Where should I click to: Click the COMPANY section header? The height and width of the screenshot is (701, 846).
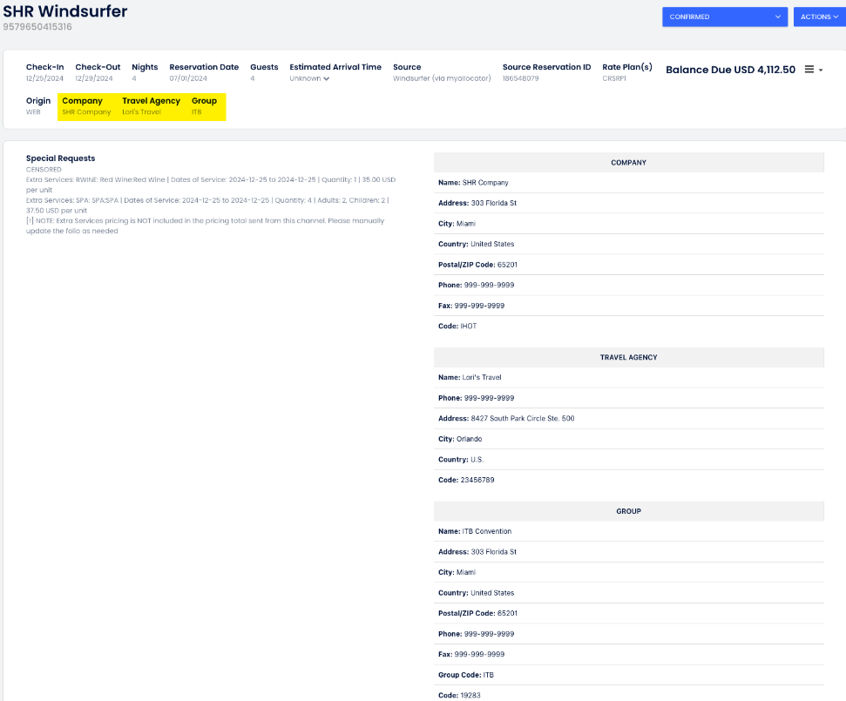point(628,163)
